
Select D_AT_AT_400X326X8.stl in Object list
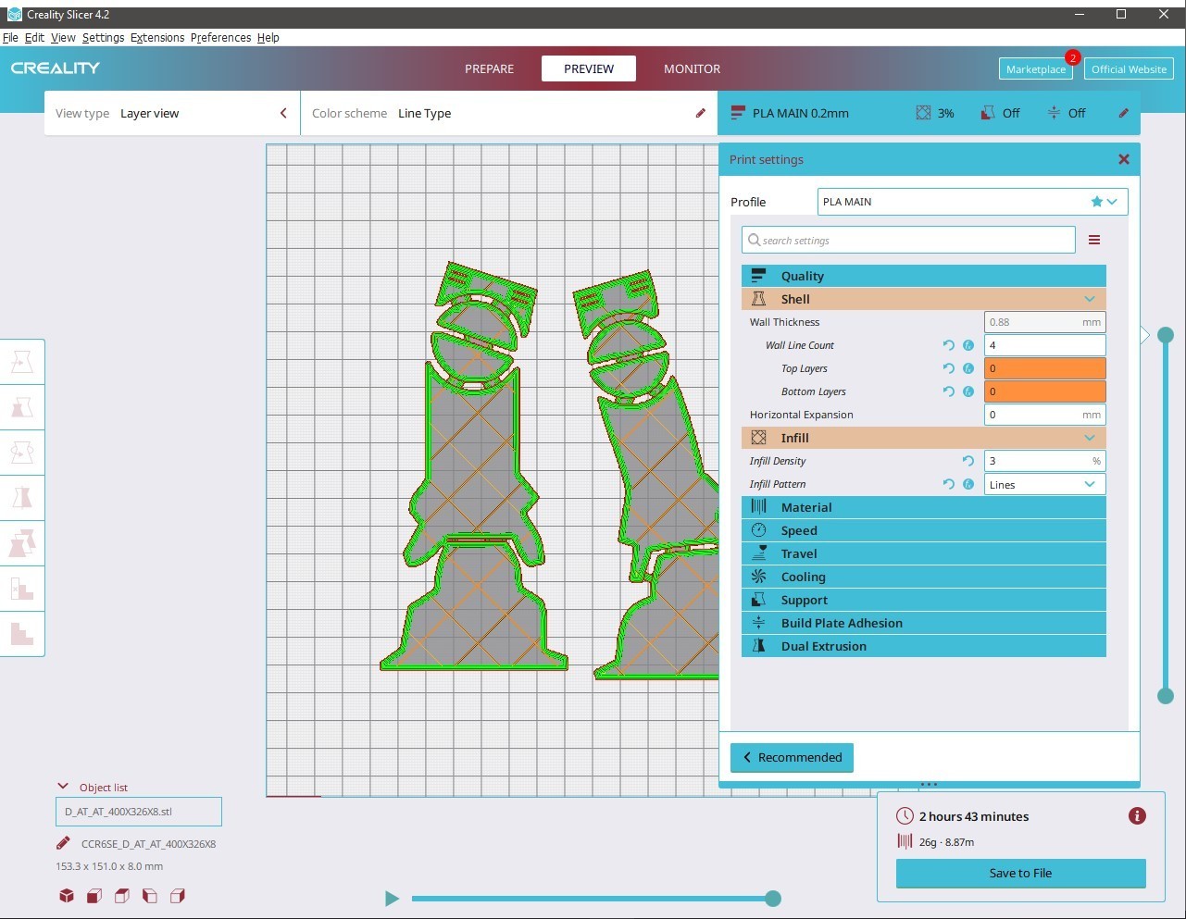point(139,812)
